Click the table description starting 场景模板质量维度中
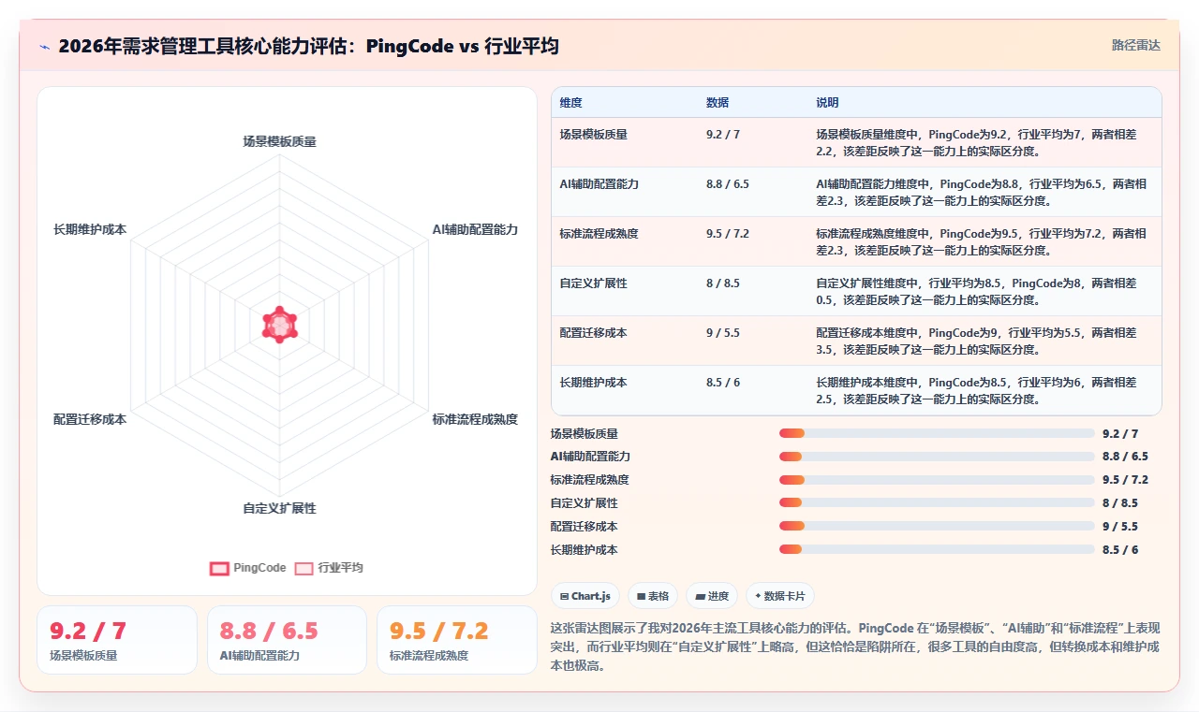The width and height of the screenshot is (1199, 712). click(976, 142)
